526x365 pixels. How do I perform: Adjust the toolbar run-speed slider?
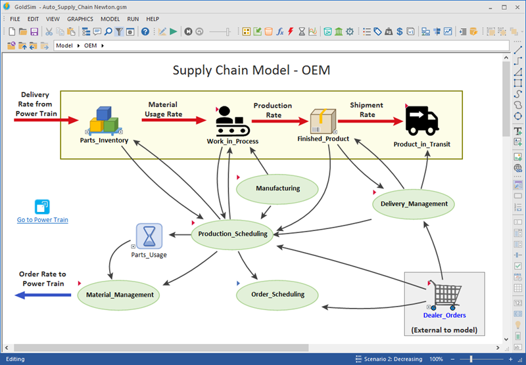220,32
